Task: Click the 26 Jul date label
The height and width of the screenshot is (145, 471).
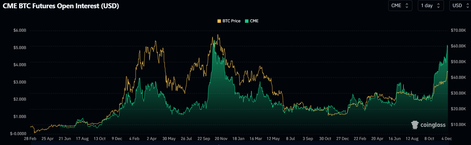Action: point(186,139)
